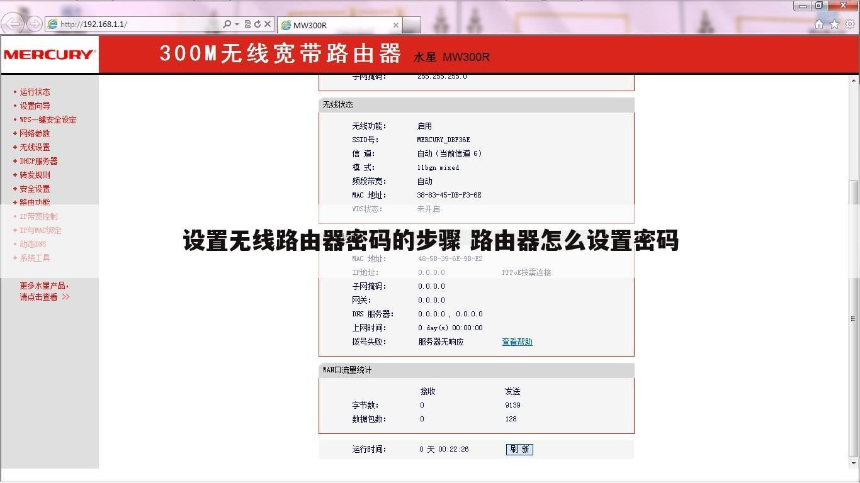Click the WAN口流量统计 section header
Image resolution: width=860 pixels, height=483 pixels.
click(x=476, y=370)
